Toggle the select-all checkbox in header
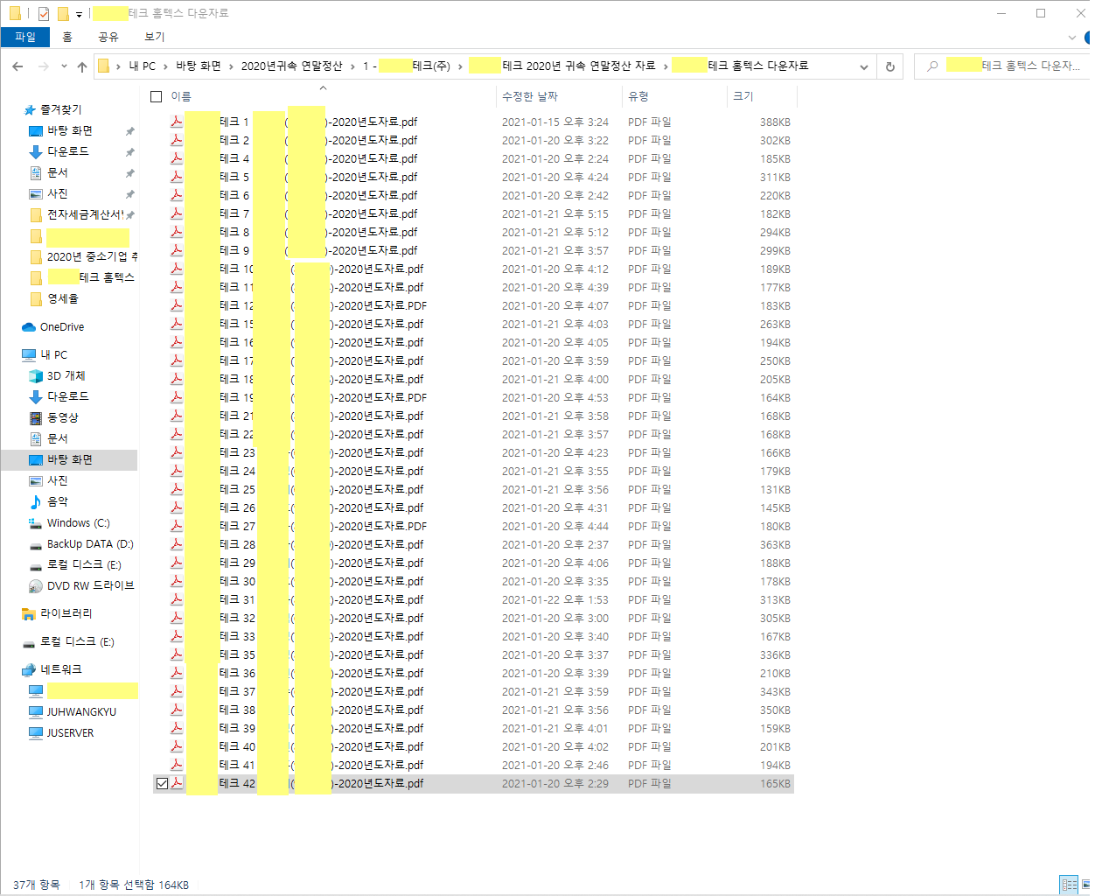This screenshot has width=1102, height=896. pyautogui.click(x=157, y=97)
